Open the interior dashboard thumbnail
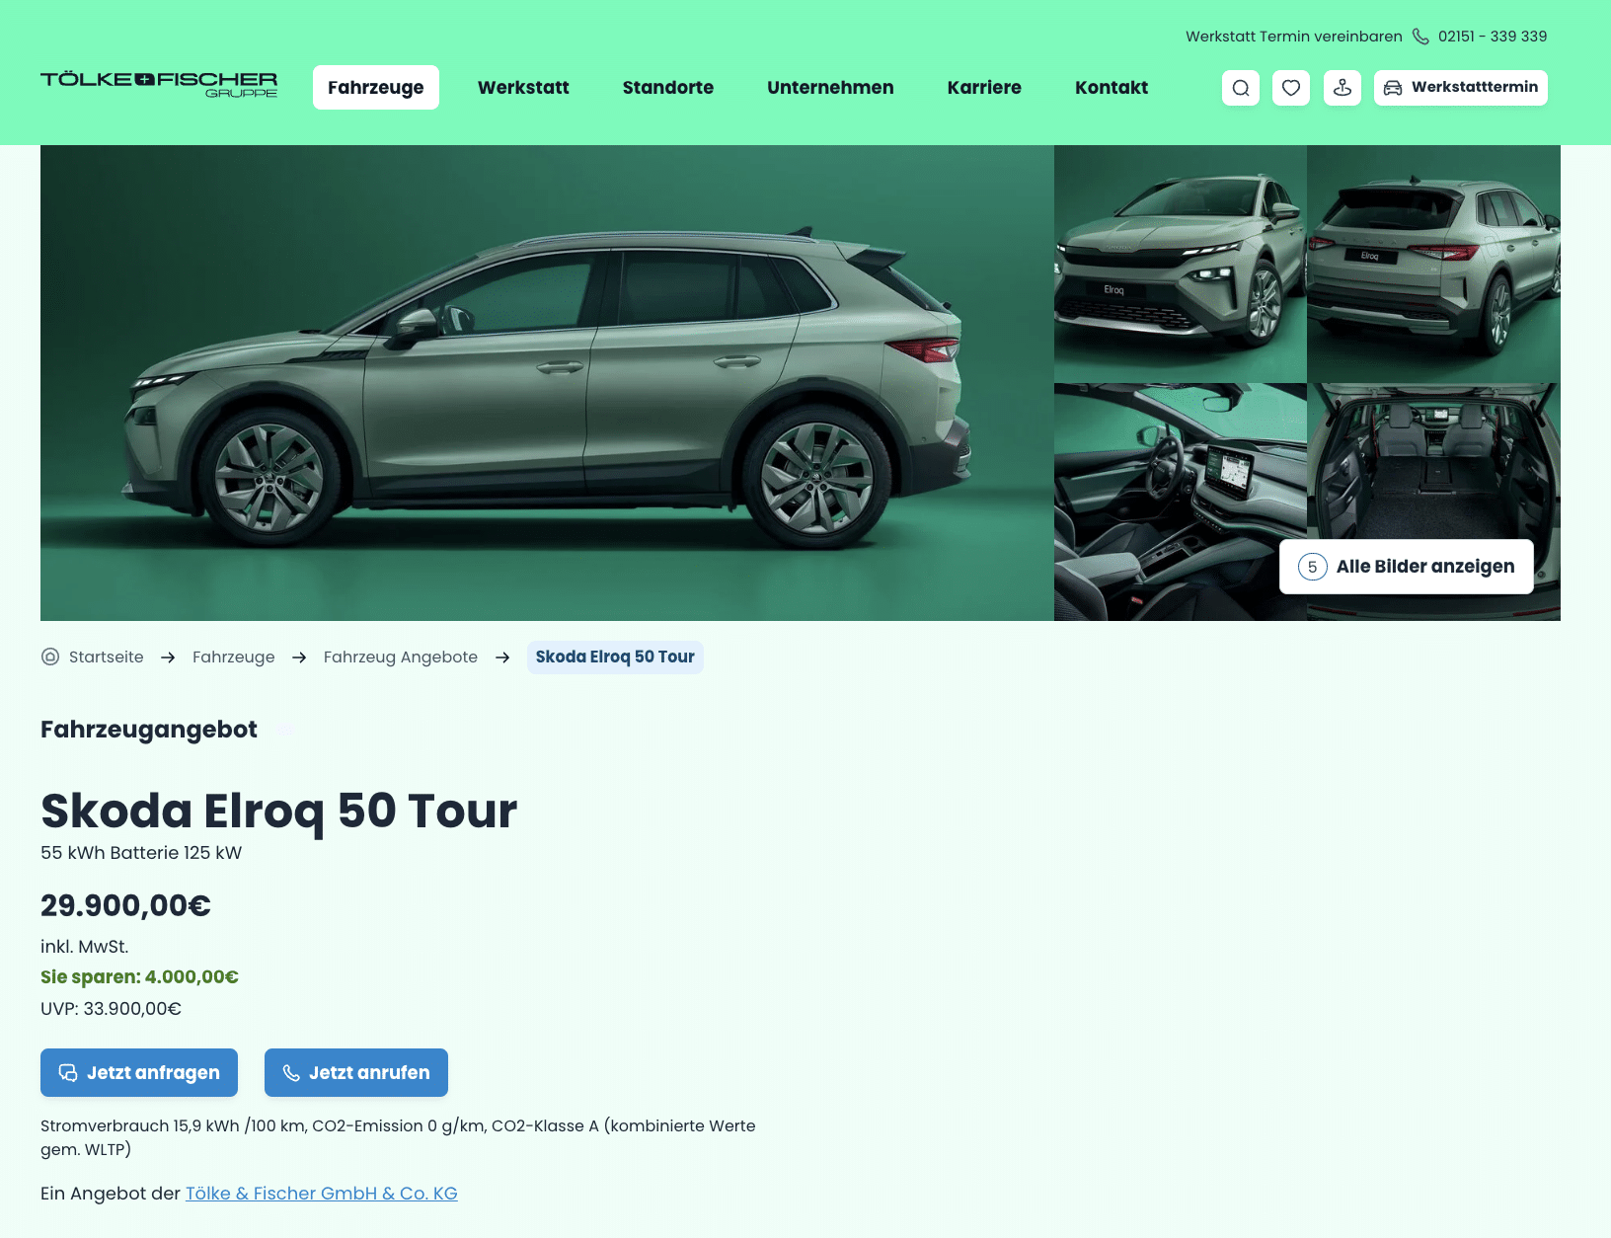This screenshot has height=1238, width=1611. click(x=1181, y=502)
